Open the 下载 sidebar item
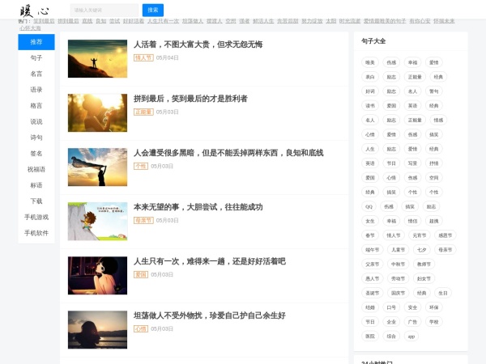Screen dimensions: 486x364 point(36,201)
